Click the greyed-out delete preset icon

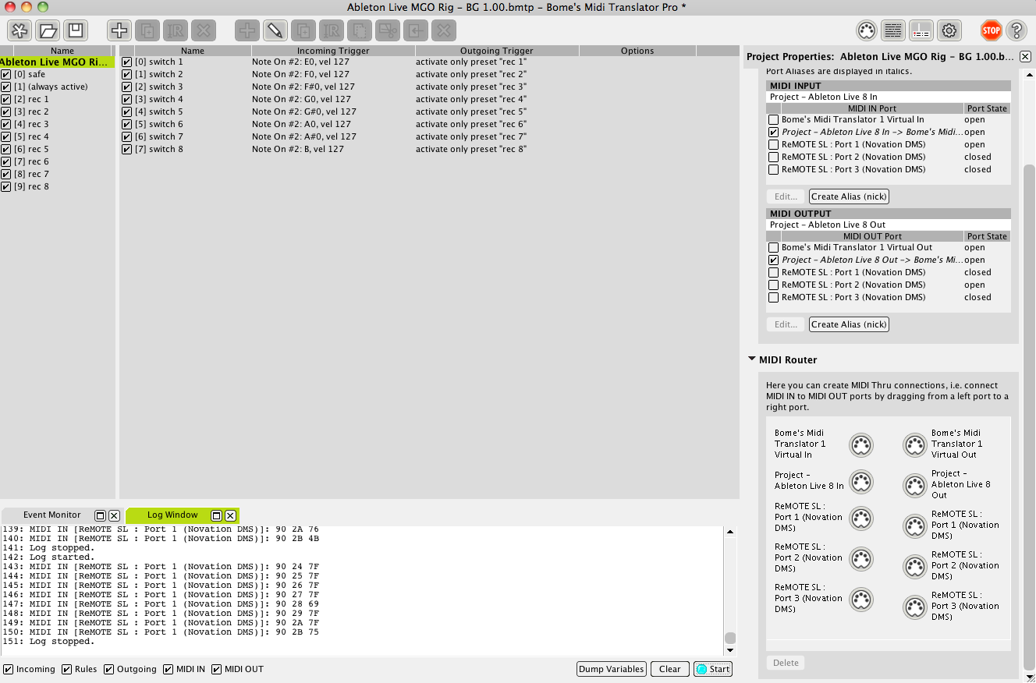(204, 30)
